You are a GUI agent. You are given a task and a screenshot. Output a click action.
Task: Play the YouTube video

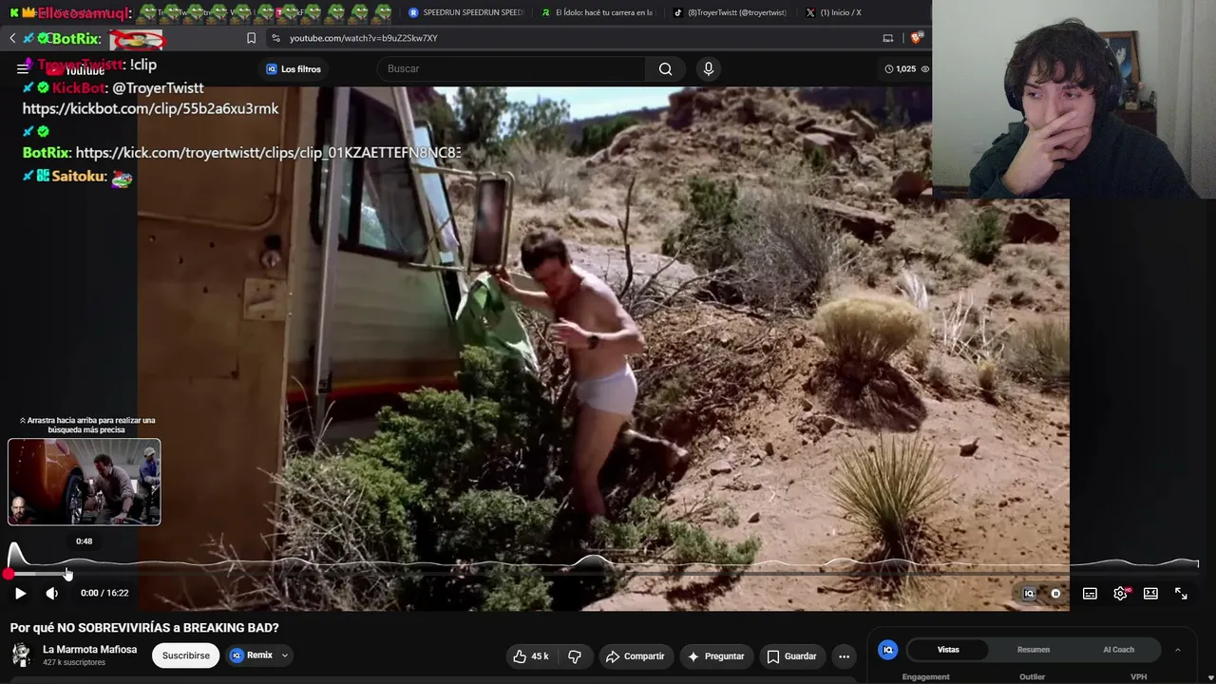pos(20,593)
